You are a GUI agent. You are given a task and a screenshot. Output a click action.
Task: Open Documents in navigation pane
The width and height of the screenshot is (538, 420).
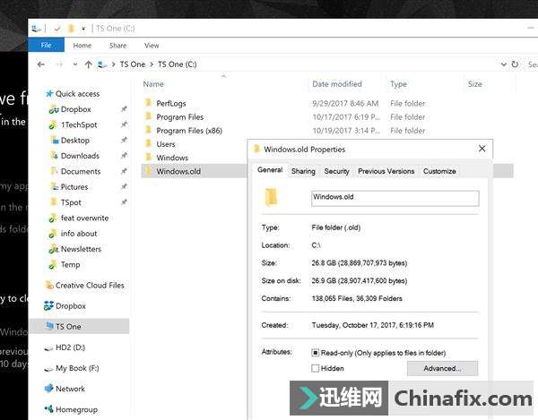(x=81, y=171)
